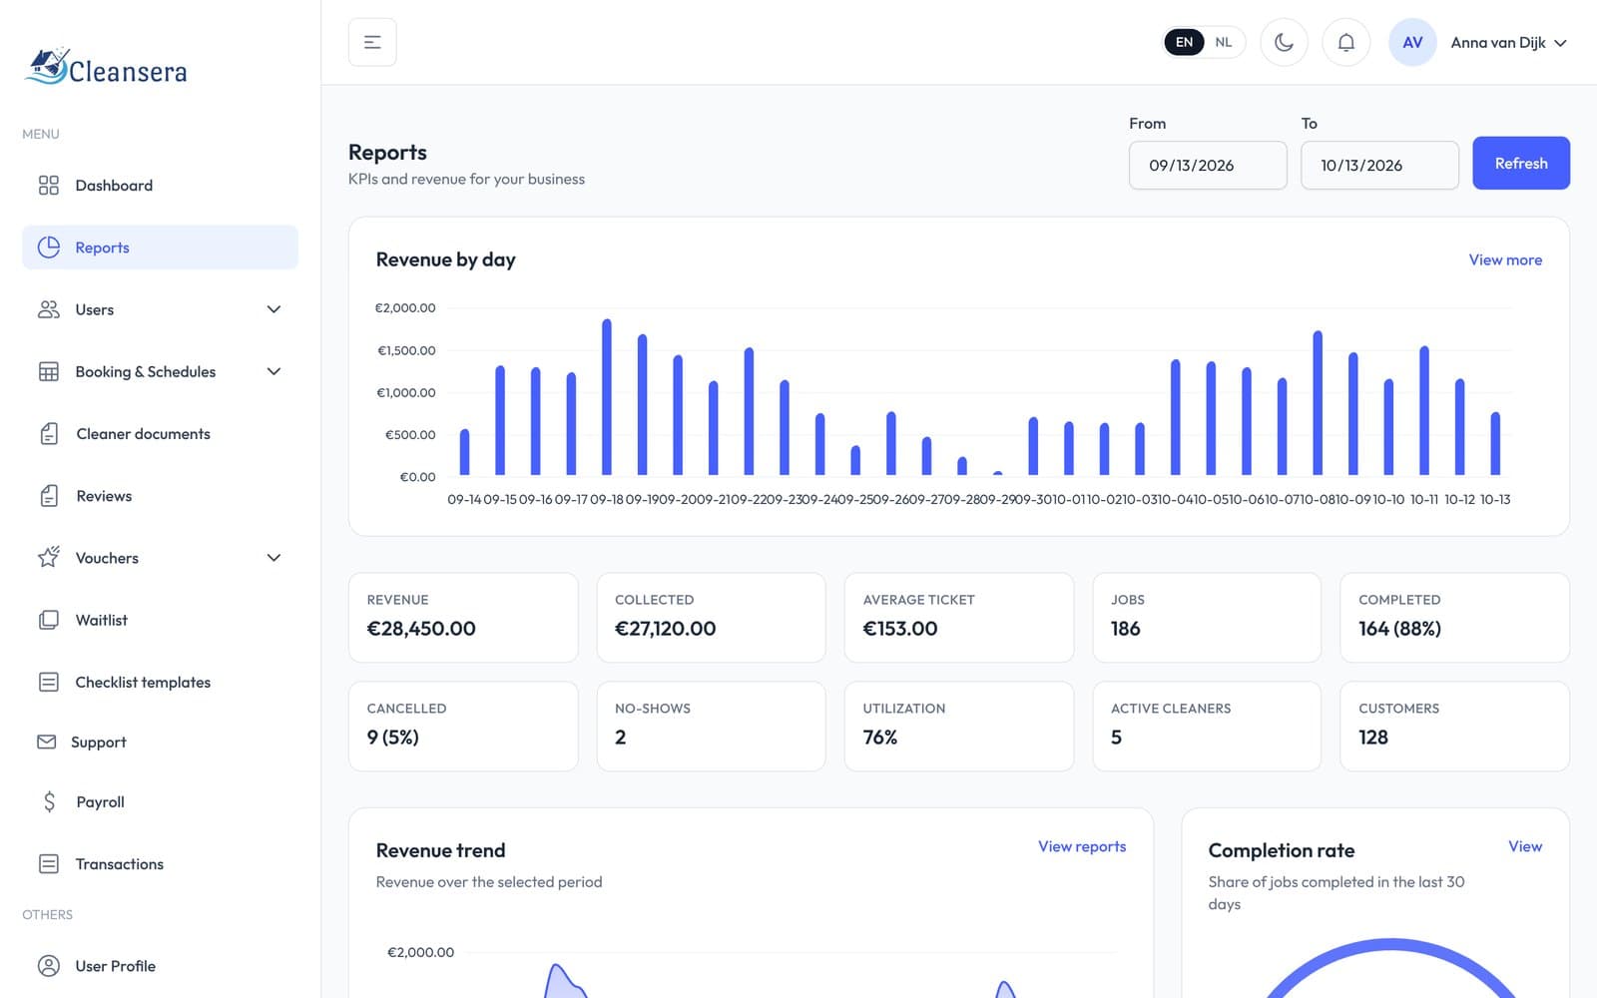Click the Reports pie chart icon

click(x=48, y=248)
